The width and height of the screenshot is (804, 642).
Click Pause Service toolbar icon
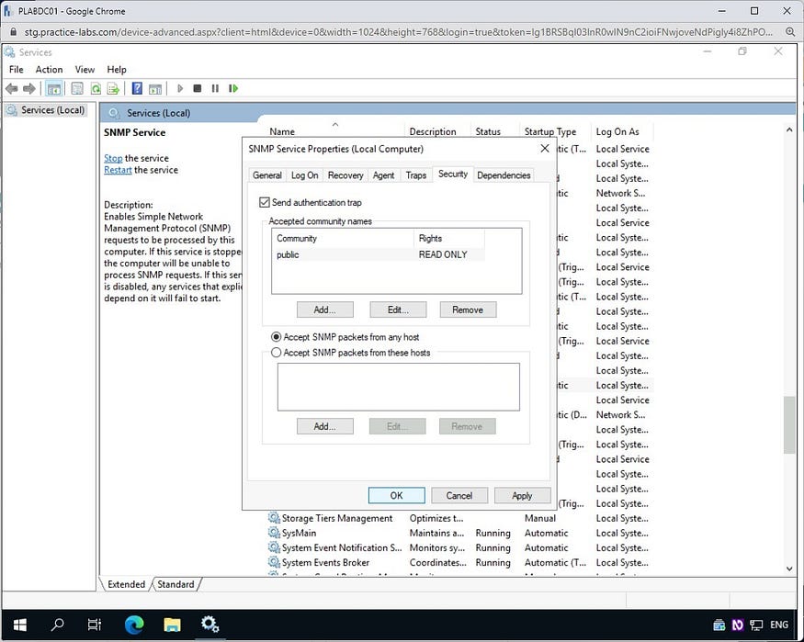click(x=215, y=89)
